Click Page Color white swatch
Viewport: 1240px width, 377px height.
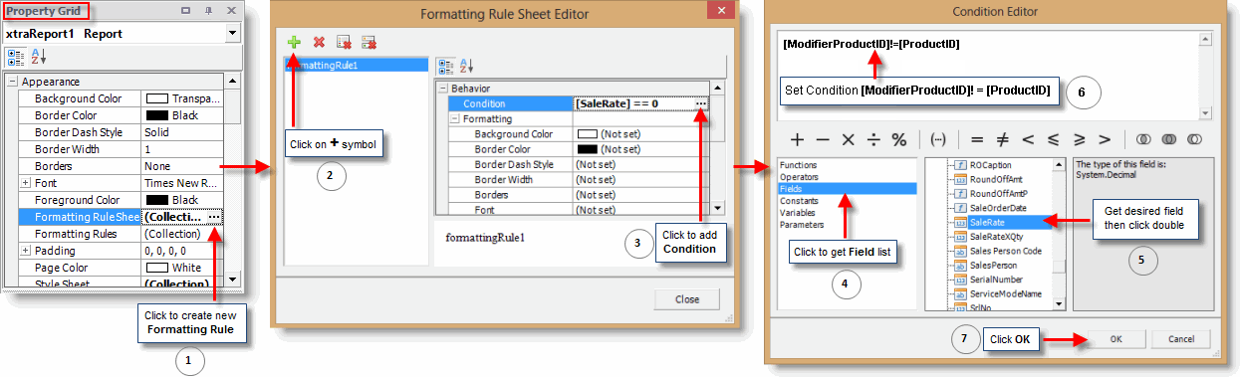pyautogui.click(x=156, y=268)
